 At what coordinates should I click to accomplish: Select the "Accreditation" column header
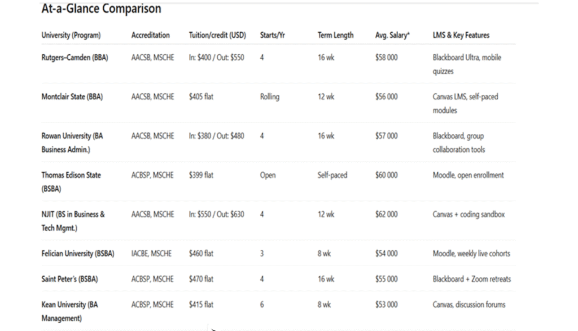(x=150, y=35)
